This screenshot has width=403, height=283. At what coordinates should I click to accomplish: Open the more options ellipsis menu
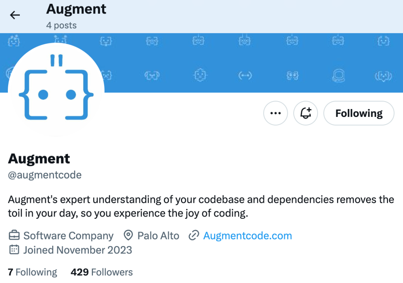275,113
